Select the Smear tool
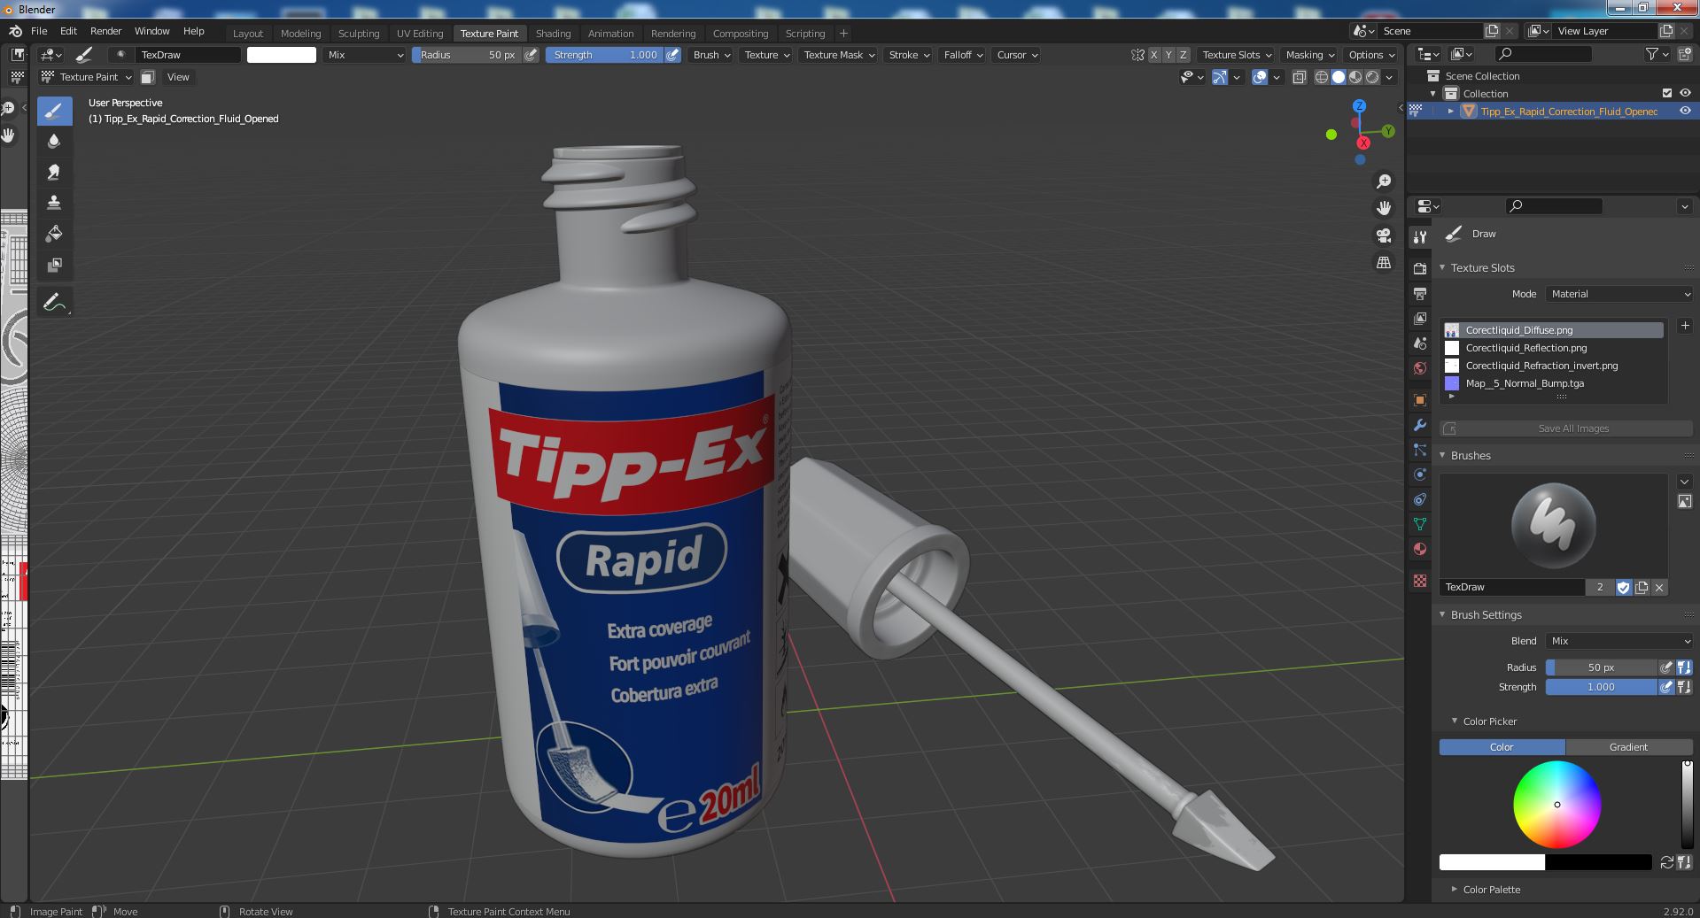Viewport: 1700px width, 918px height. click(54, 172)
